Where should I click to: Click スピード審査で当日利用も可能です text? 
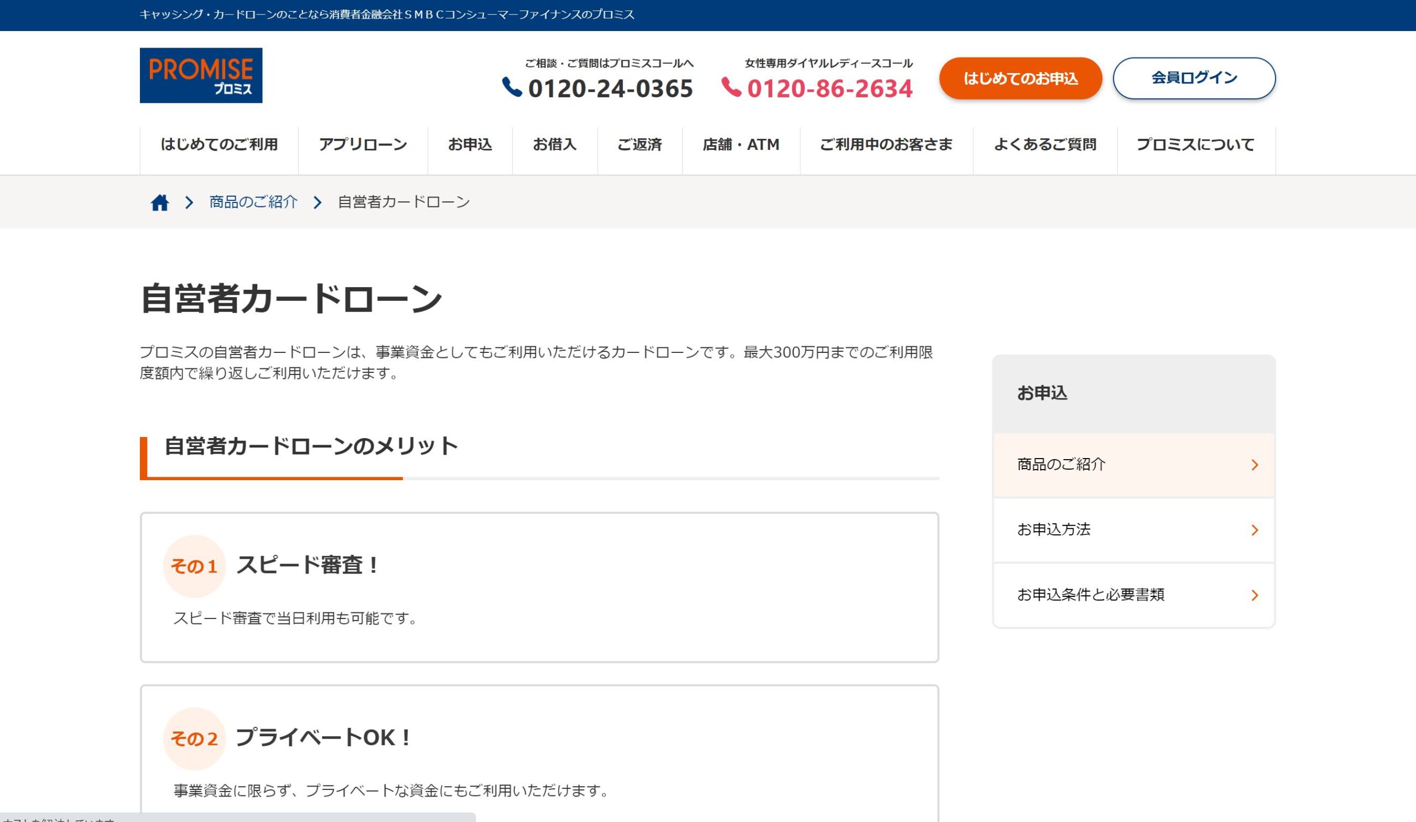point(296,618)
